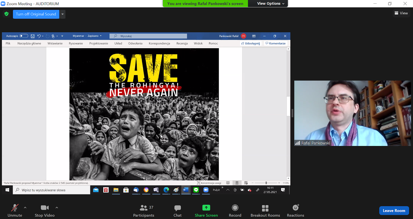
Task: Click the green encryption shield icon
Action: tap(6, 14)
